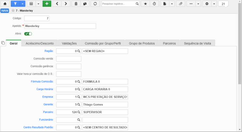Click the FORMULA 0 description field
Image resolution: width=242 pixels, height=132 pixels.
pyautogui.click(x=105, y=82)
